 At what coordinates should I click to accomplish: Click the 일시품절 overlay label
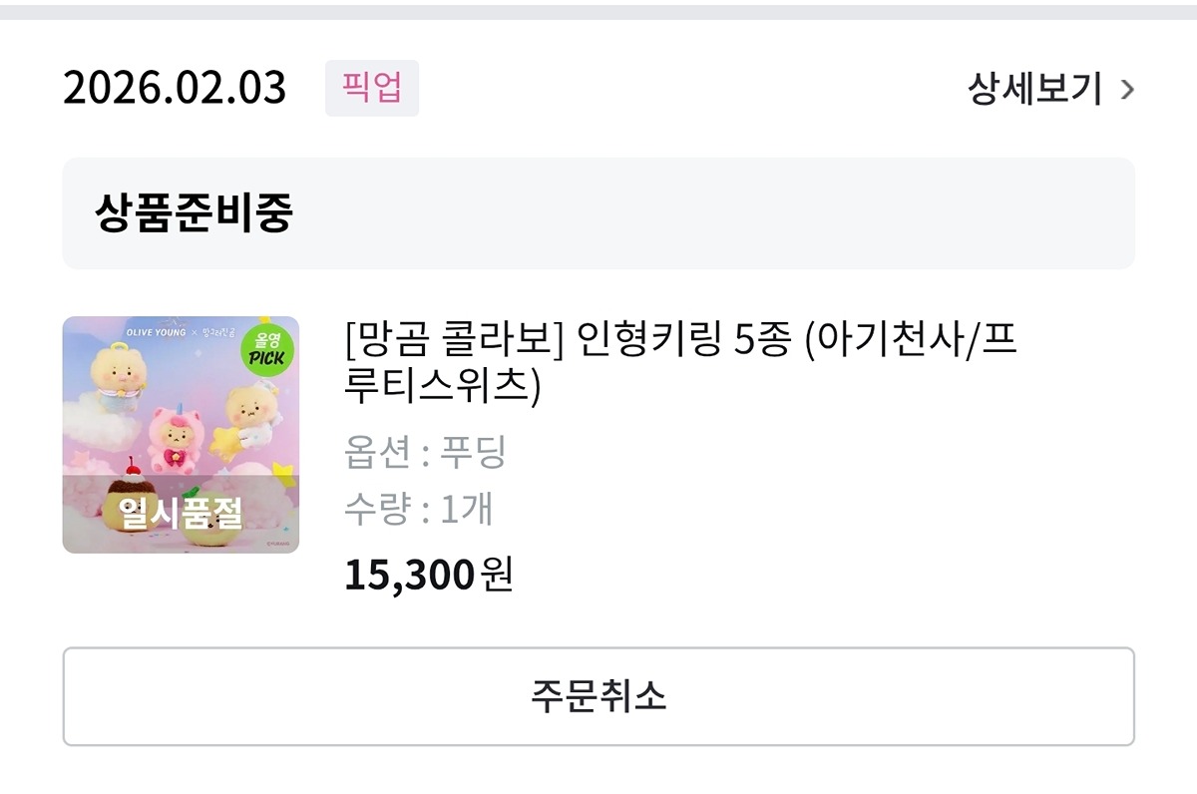coord(180,513)
